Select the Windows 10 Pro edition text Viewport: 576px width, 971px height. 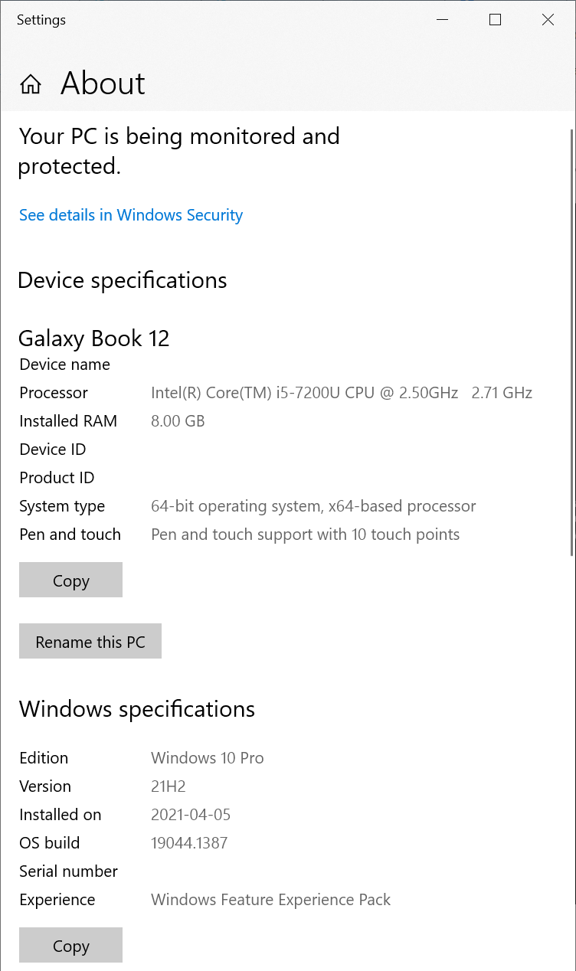coord(207,758)
